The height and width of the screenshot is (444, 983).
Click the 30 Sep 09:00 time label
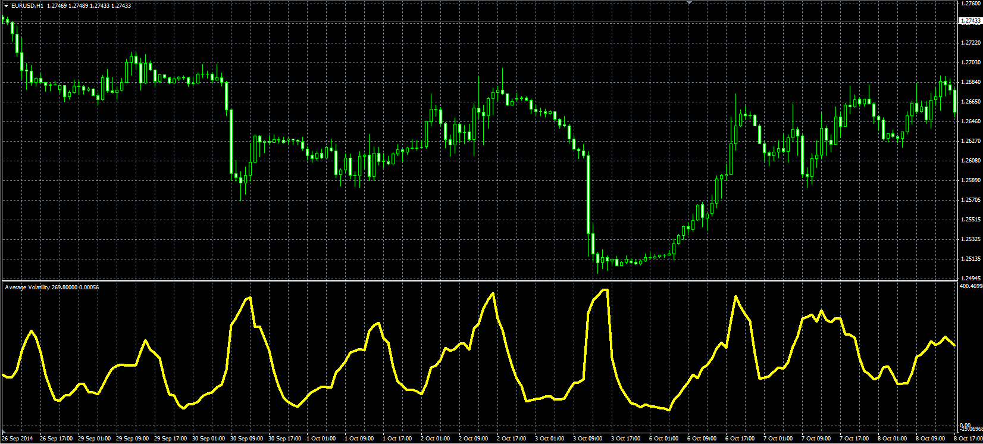[246, 439]
